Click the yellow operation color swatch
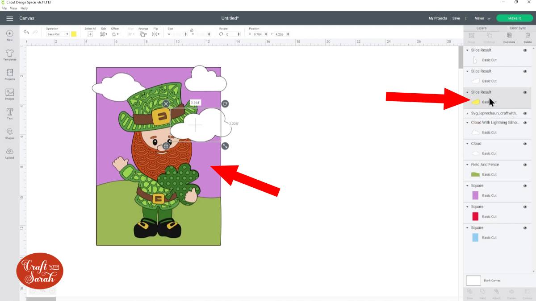 click(x=74, y=34)
